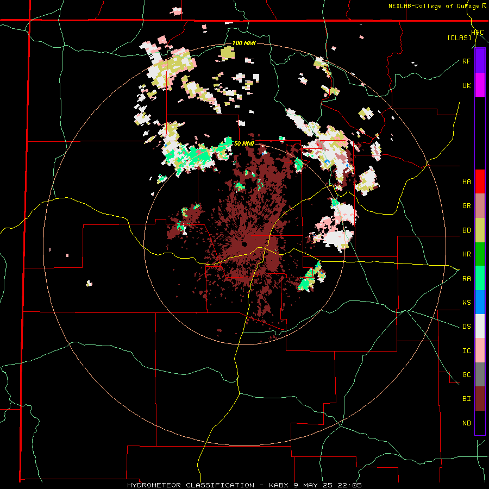Image resolution: width=489 pixels, height=489 pixels.
Task: Click the 'IC' legend label
Action: [466, 351]
